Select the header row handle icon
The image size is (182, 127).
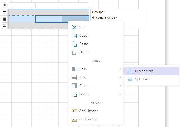[5, 12]
